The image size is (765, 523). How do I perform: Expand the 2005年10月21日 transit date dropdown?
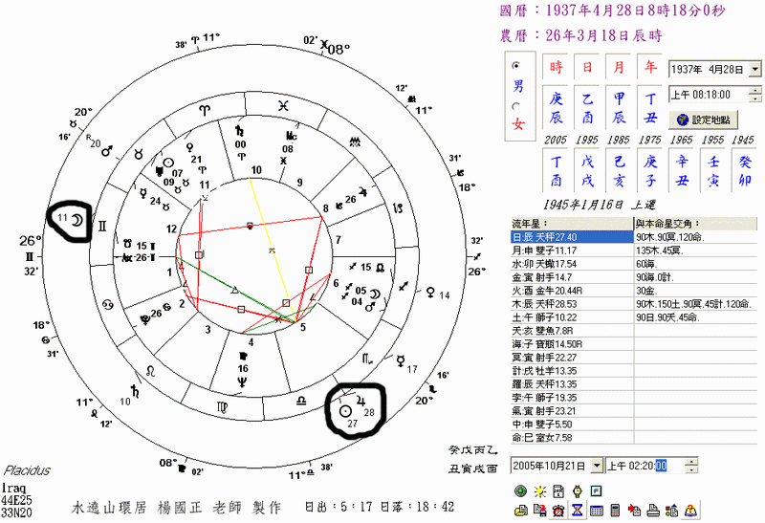point(598,465)
